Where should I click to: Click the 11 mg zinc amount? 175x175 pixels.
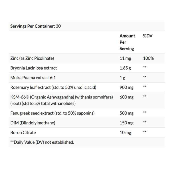click(125, 58)
